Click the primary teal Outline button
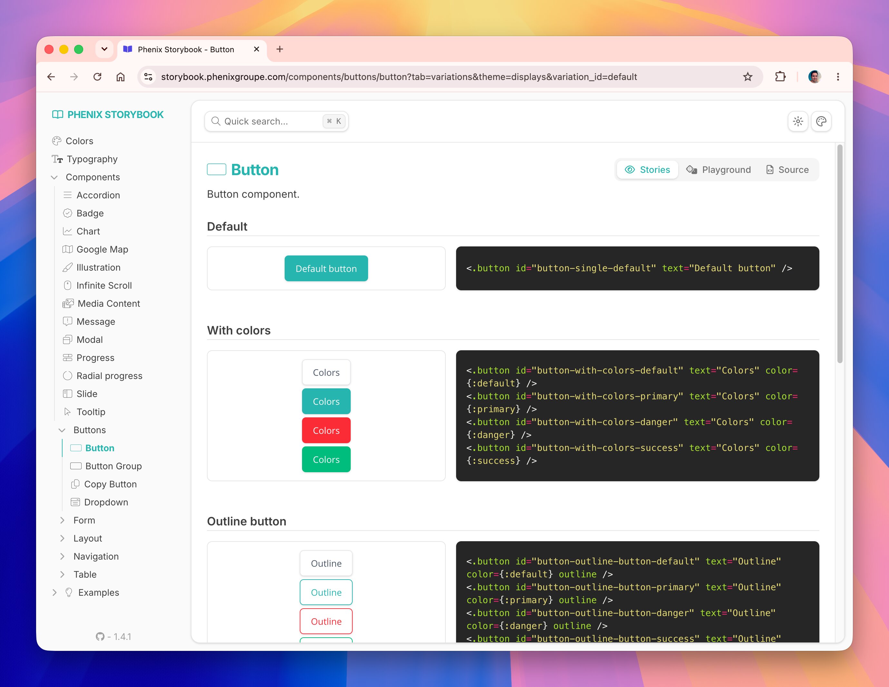 (x=326, y=592)
